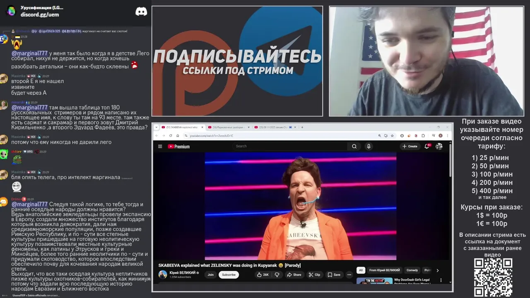Screen dimensions: 530x298
Task: Reload the page with the refresh icon
Action: pos(171,135)
